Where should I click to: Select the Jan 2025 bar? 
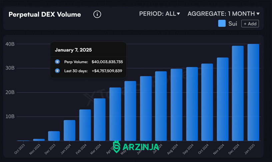(x=253, y=92)
